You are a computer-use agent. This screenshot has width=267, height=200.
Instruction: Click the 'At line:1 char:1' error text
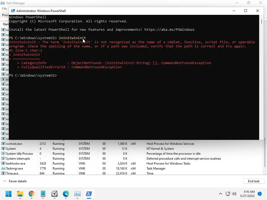[x=26, y=50]
